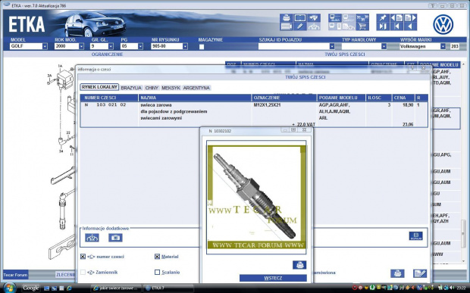This screenshot has height=293, width=470.
Task: Click the glow plug picture
Action: 256,198
